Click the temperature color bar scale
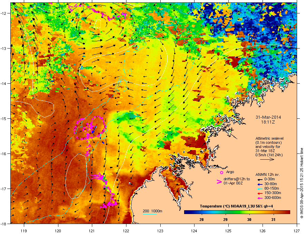The width and height of the screenshot is (304, 234). coord(237,212)
